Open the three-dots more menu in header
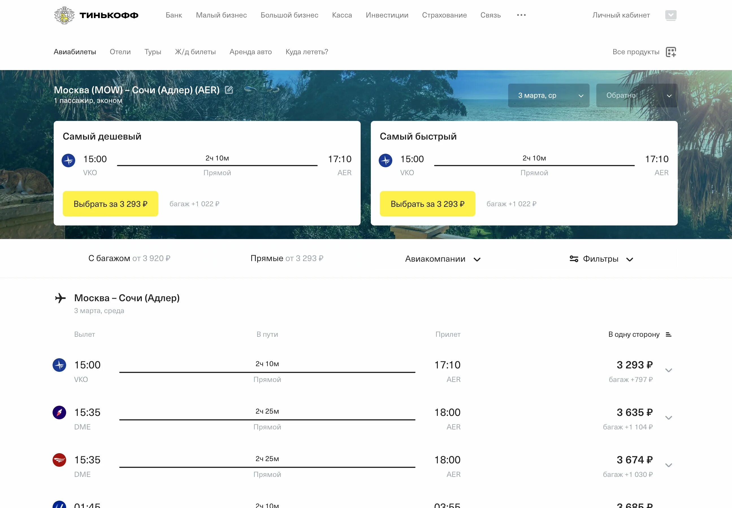This screenshot has height=508, width=732. point(521,15)
